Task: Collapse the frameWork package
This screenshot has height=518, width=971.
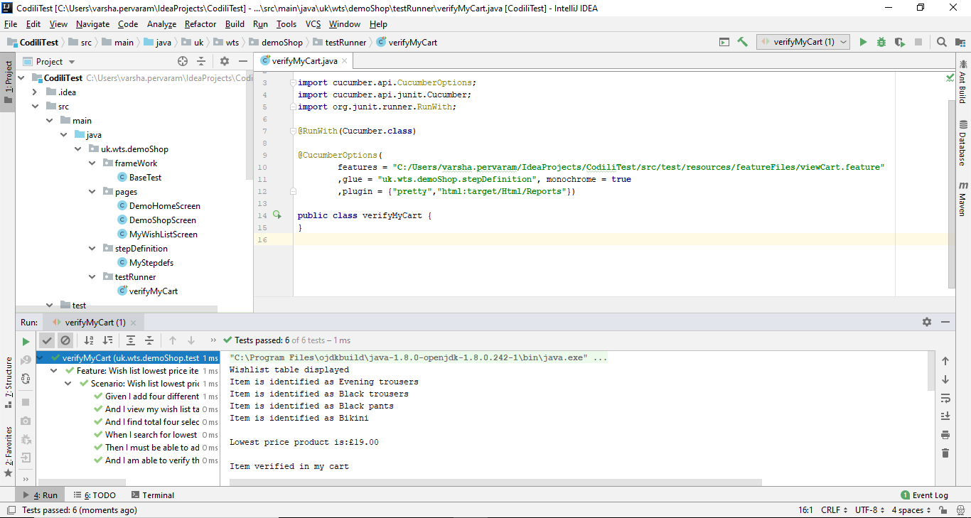Action: pyautogui.click(x=92, y=163)
